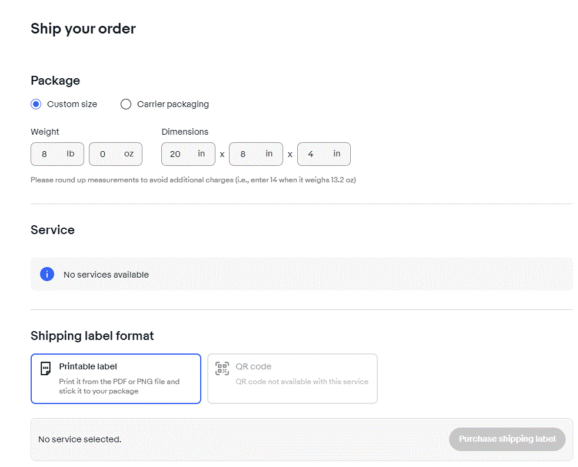The width and height of the screenshot is (578, 467).
Task: Click the Ship your order heading
Action: coord(83,28)
